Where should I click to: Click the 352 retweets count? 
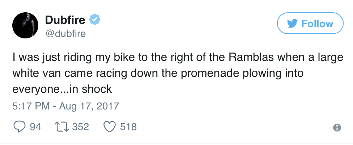pos(80,127)
